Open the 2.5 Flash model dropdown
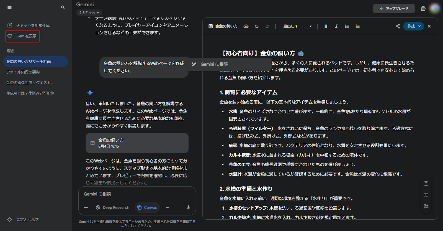 click(x=89, y=13)
